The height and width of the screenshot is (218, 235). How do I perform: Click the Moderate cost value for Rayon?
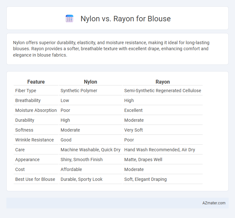tap(134, 169)
